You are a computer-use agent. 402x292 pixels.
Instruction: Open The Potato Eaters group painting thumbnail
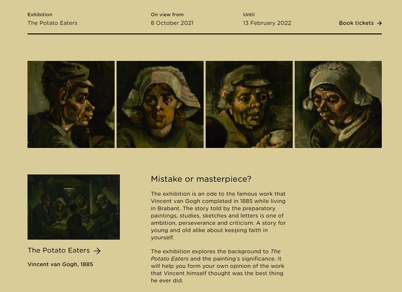click(73, 207)
